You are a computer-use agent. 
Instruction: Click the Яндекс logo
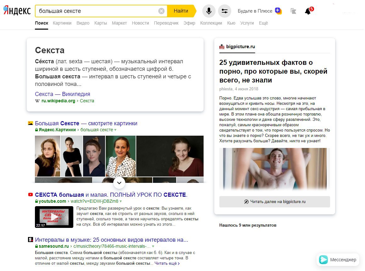[x=17, y=11]
